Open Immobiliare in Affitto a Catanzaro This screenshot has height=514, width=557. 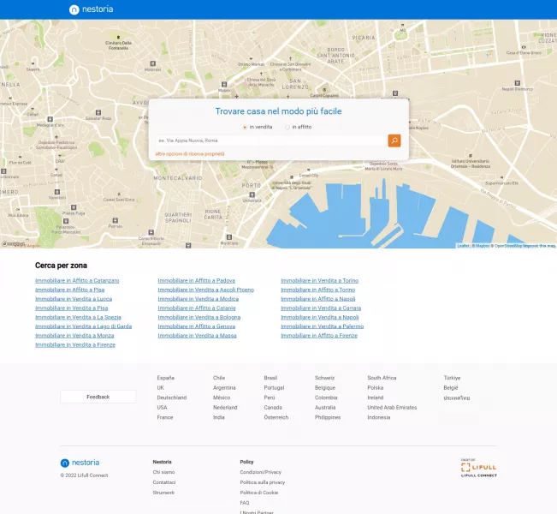pyautogui.click(x=77, y=281)
